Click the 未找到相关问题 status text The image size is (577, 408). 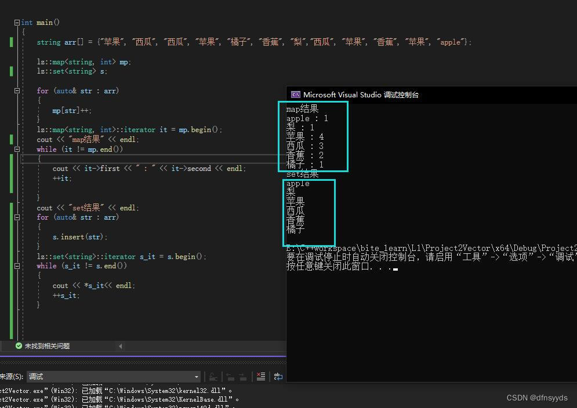pos(47,346)
